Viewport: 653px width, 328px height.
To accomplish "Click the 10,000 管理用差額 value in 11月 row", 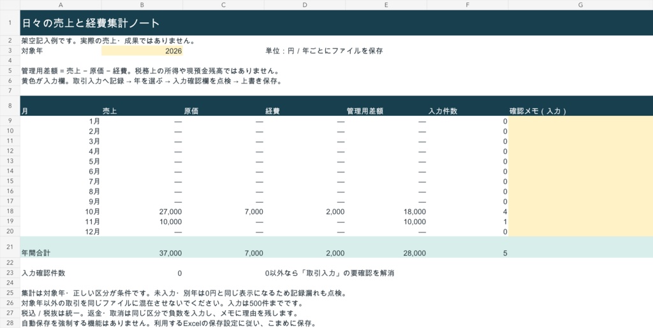I will 386,222.
